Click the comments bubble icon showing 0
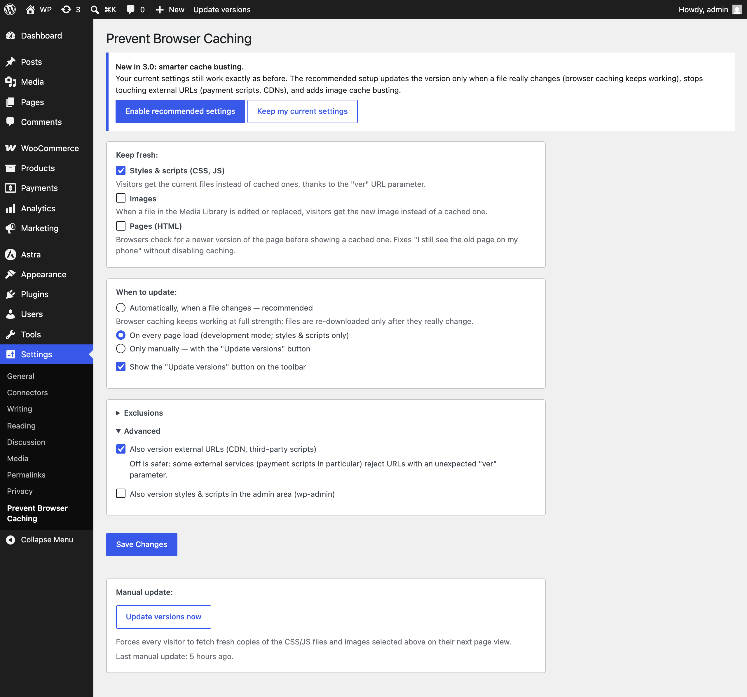The width and height of the screenshot is (747, 697). click(x=130, y=9)
